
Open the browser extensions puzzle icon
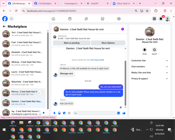tap(156, 11)
